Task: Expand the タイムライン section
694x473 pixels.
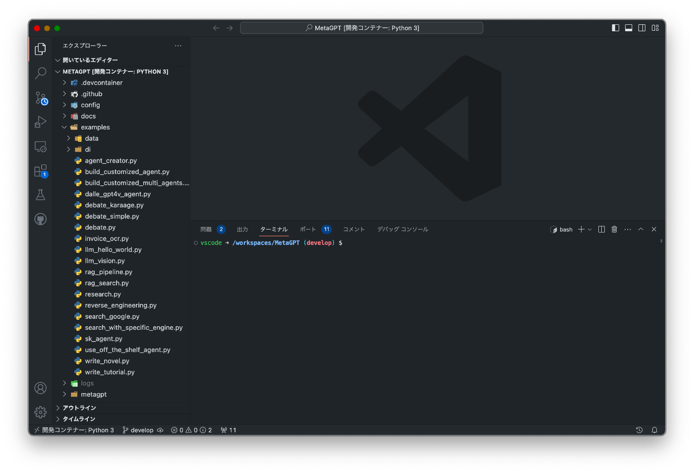Action: point(121,419)
